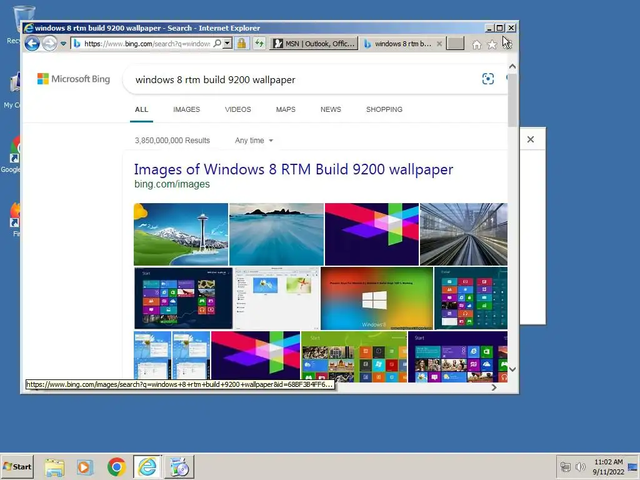
Task: Click the address bar search magnifier icon
Action: [217, 43]
